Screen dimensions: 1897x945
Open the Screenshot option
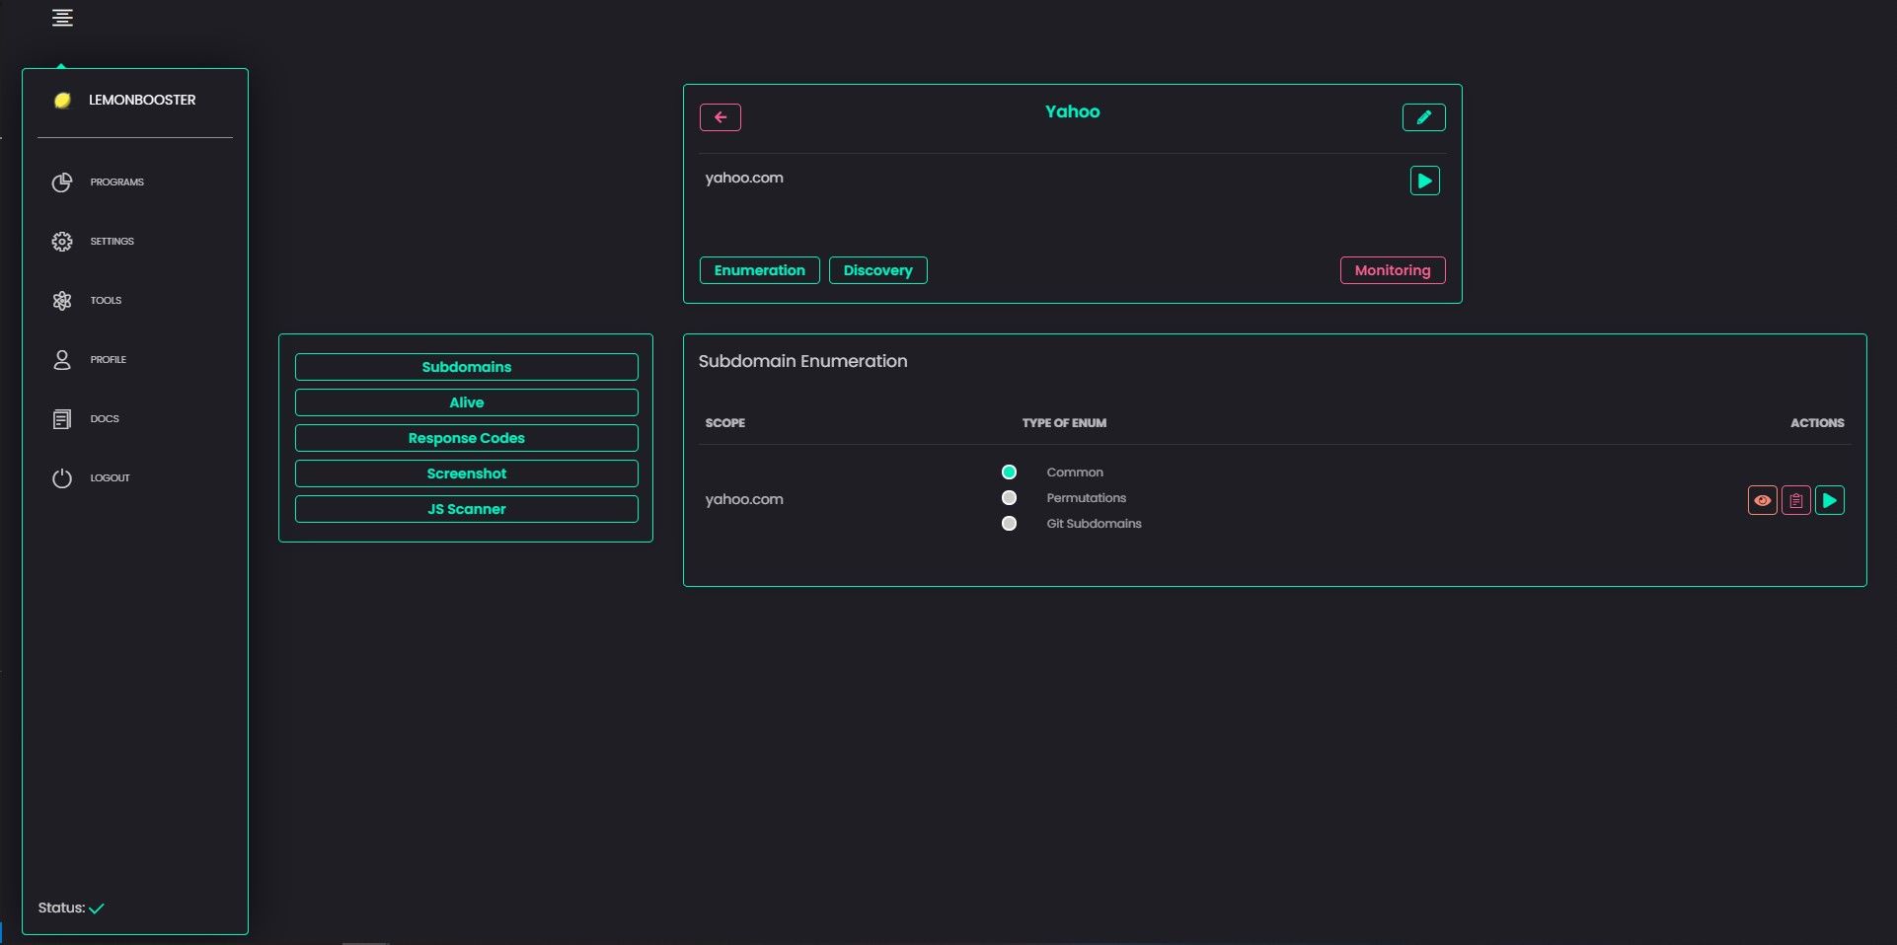[467, 473]
